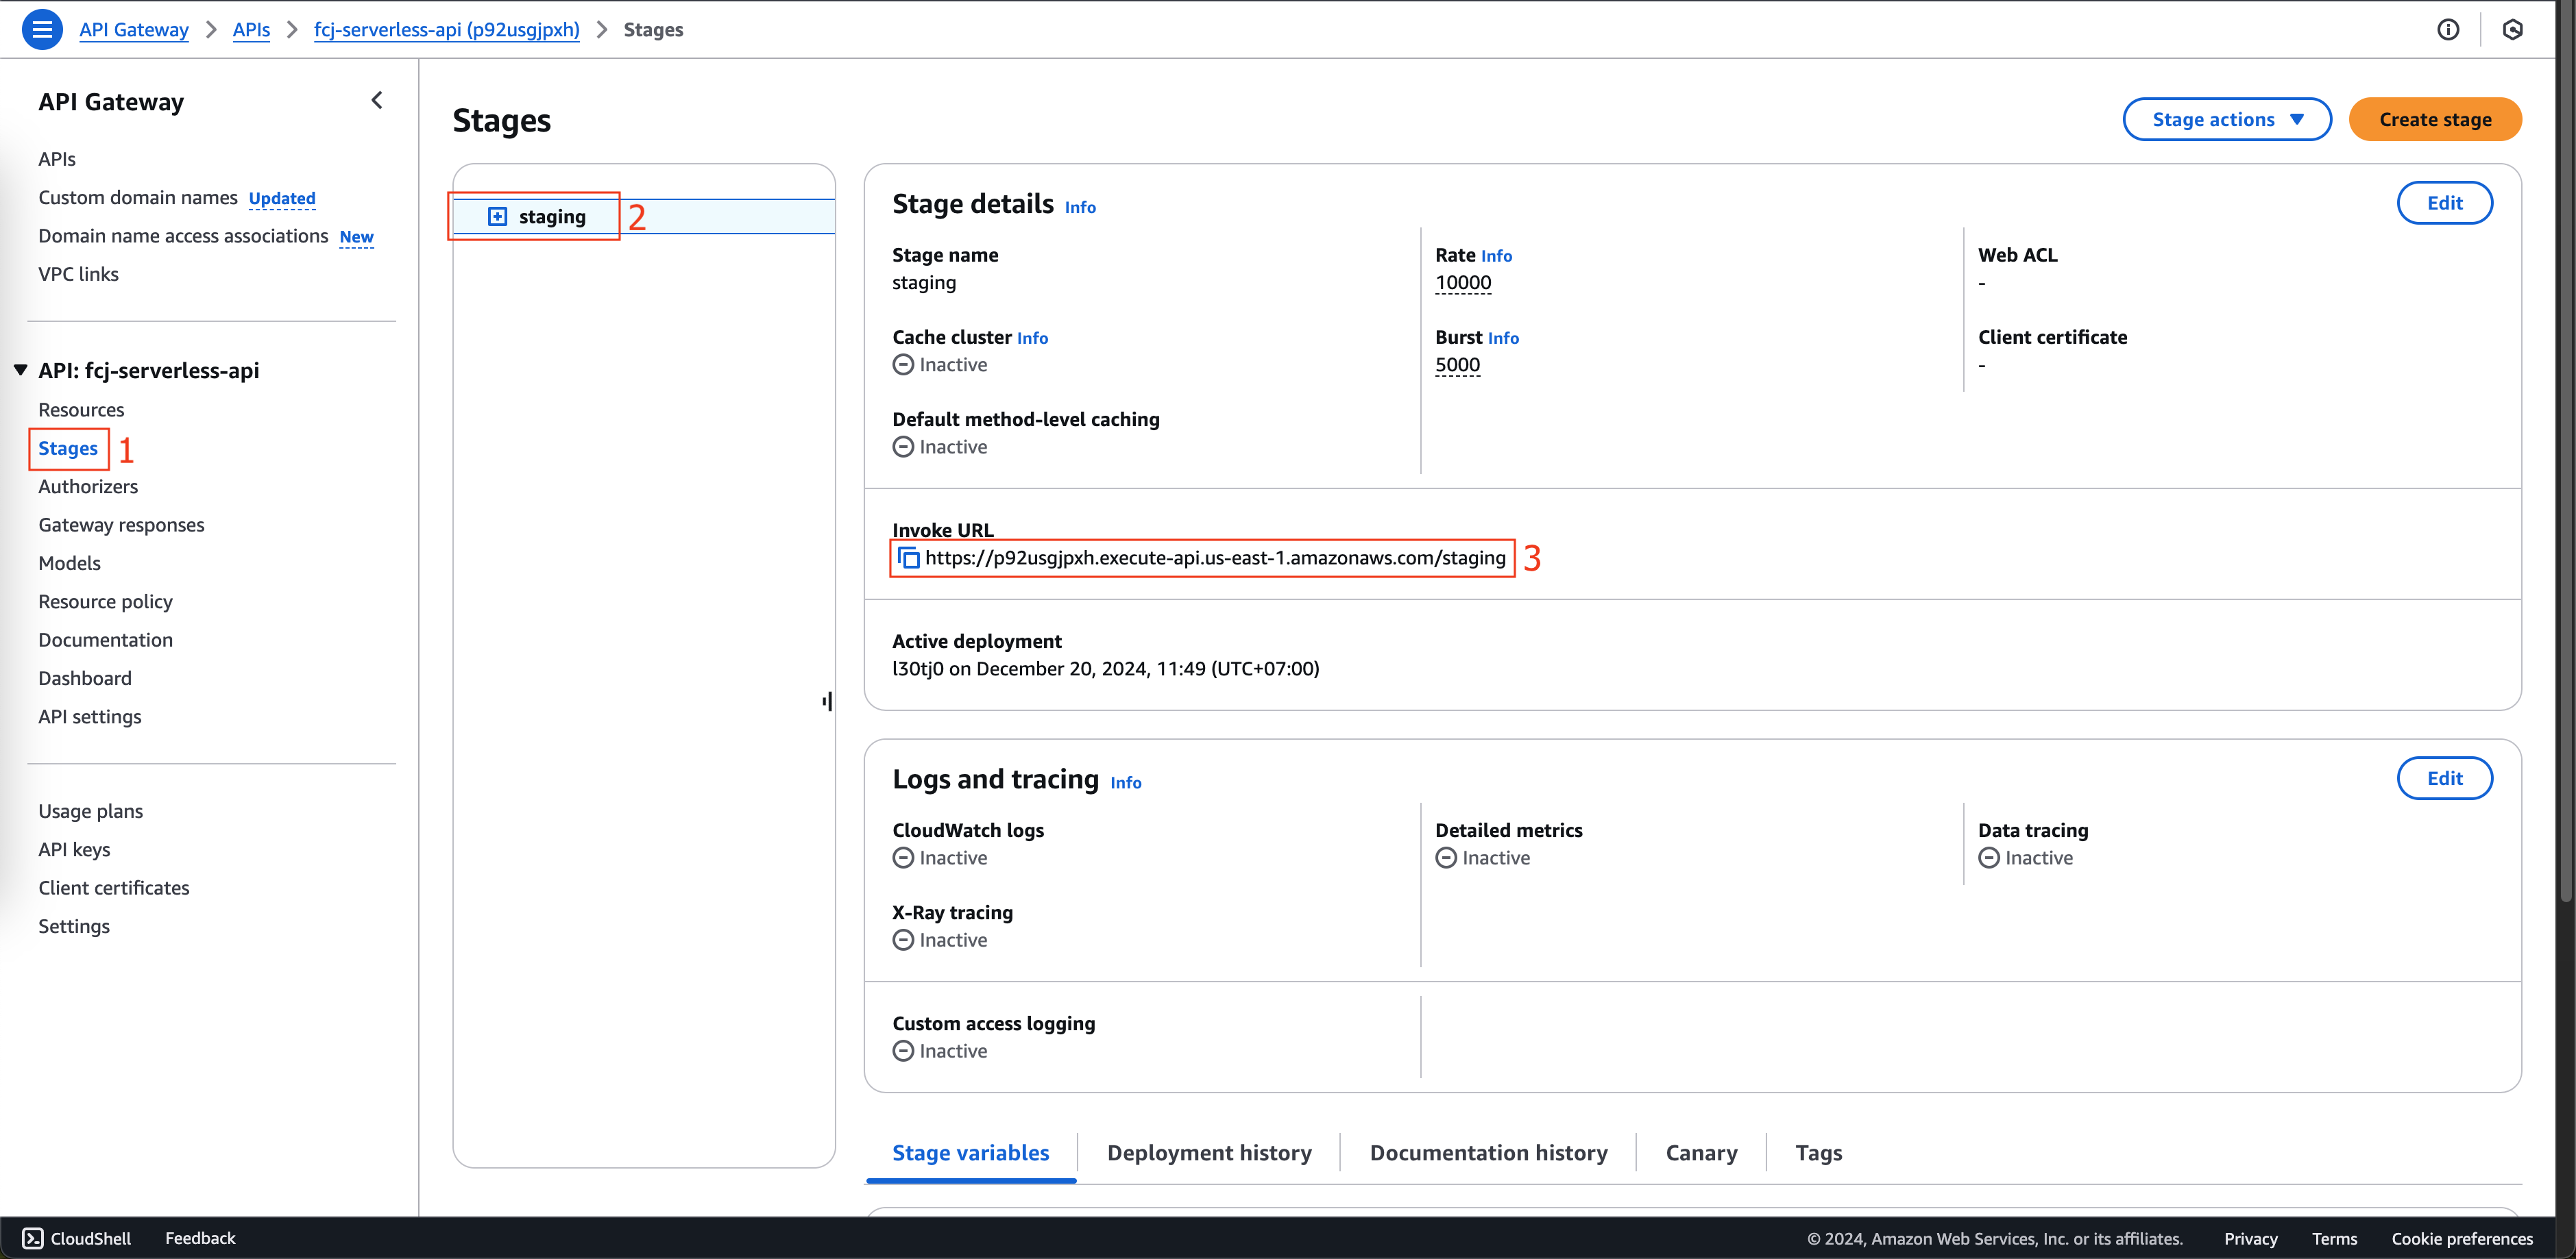2576x1259 pixels.
Task: Click the info circle icon in header
Action: tap(2448, 29)
